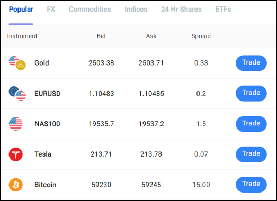Click the orange Bitcoin logo icon
This screenshot has width=277, height=201.
pyautogui.click(x=16, y=185)
